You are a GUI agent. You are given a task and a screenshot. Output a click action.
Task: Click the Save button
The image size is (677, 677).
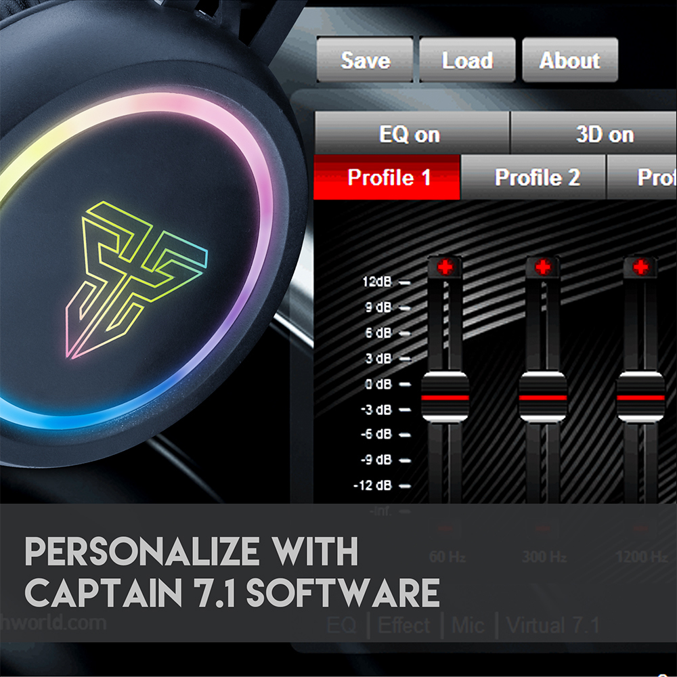[364, 60]
